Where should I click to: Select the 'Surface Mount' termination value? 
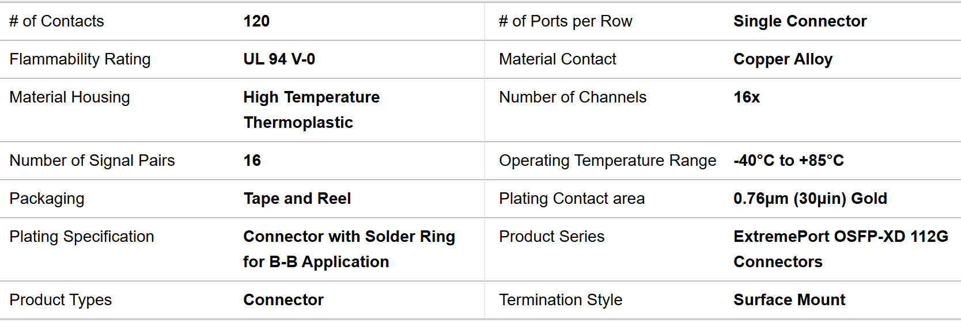tap(789, 300)
